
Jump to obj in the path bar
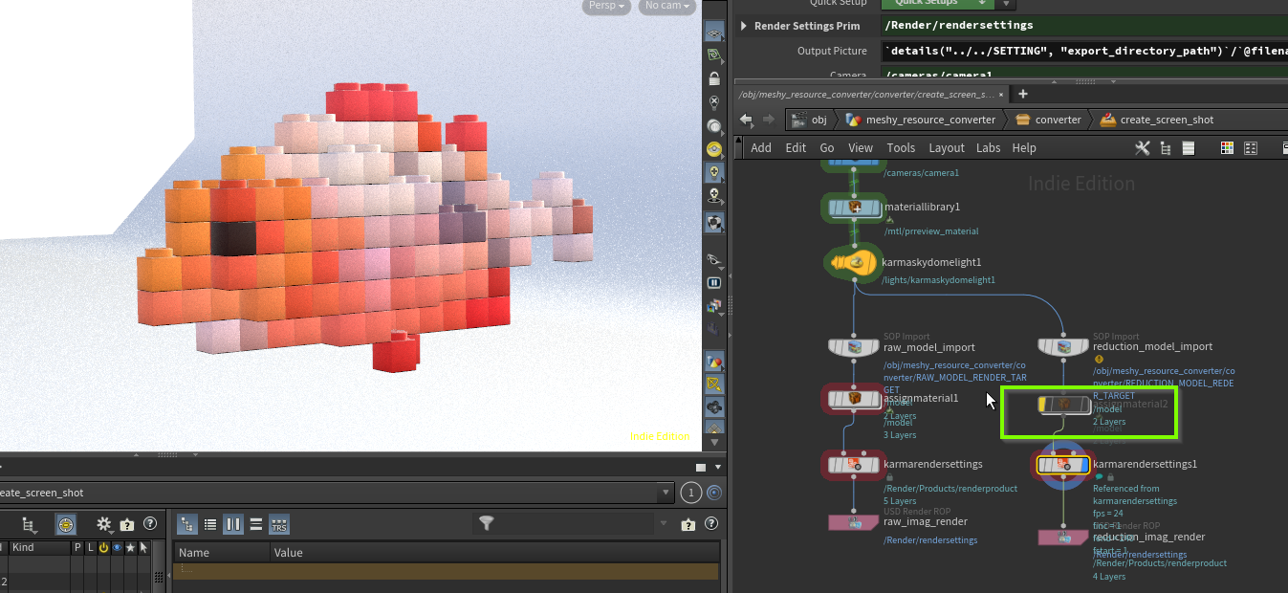[x=809, y=120]
